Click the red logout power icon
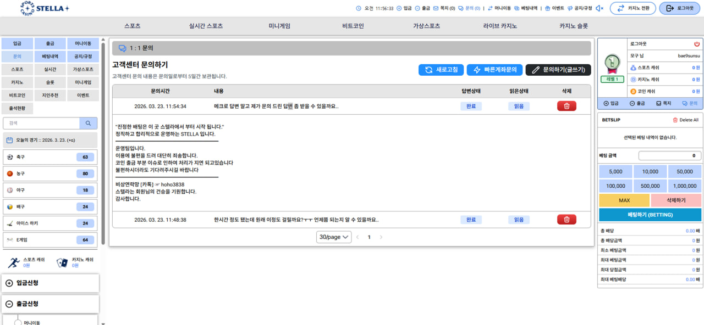 [697, 44]
